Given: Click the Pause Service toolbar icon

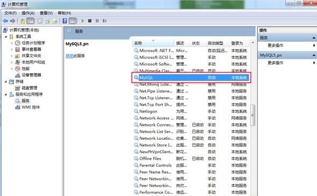Looking at the screenshot, I should (x=97, y=21).
